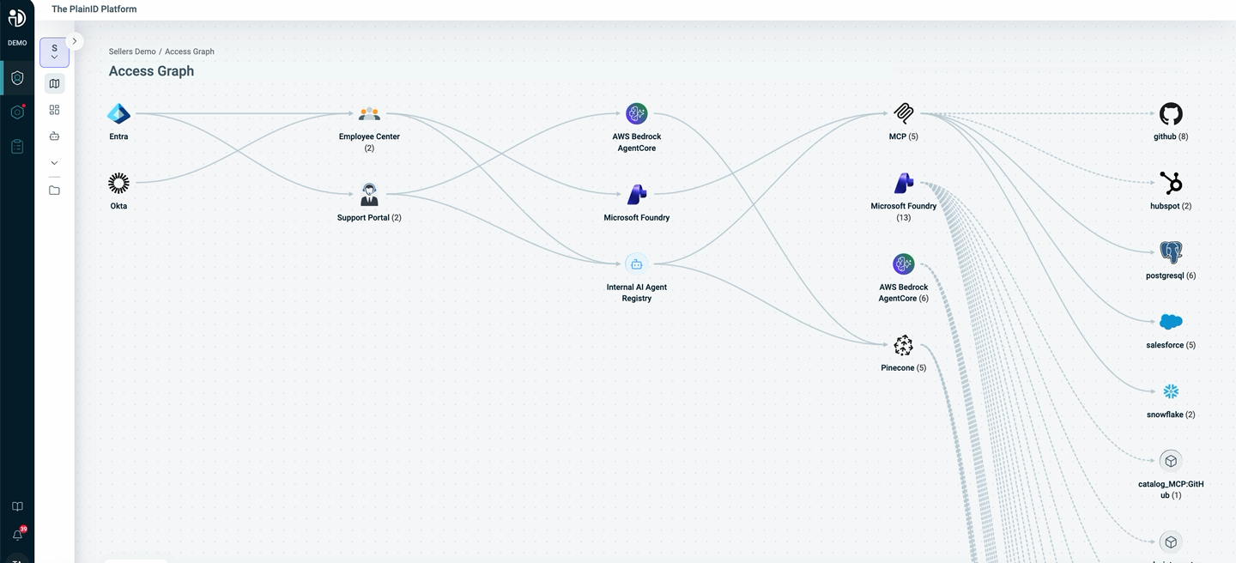Select the Employee Center node icon
Image resolution: width=1236 pixels, height=563 pixels.
pyautogui.click(x=369, y=113)
